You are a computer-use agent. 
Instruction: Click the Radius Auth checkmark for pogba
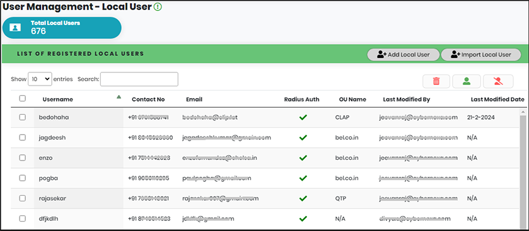303,177
